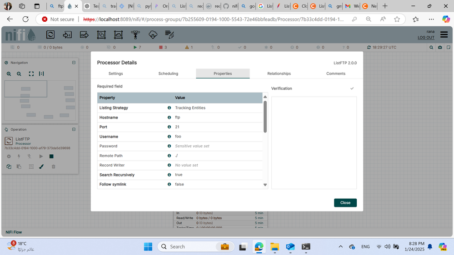
Task: Click the Port value 21
Action: click(x=177, y=127)
